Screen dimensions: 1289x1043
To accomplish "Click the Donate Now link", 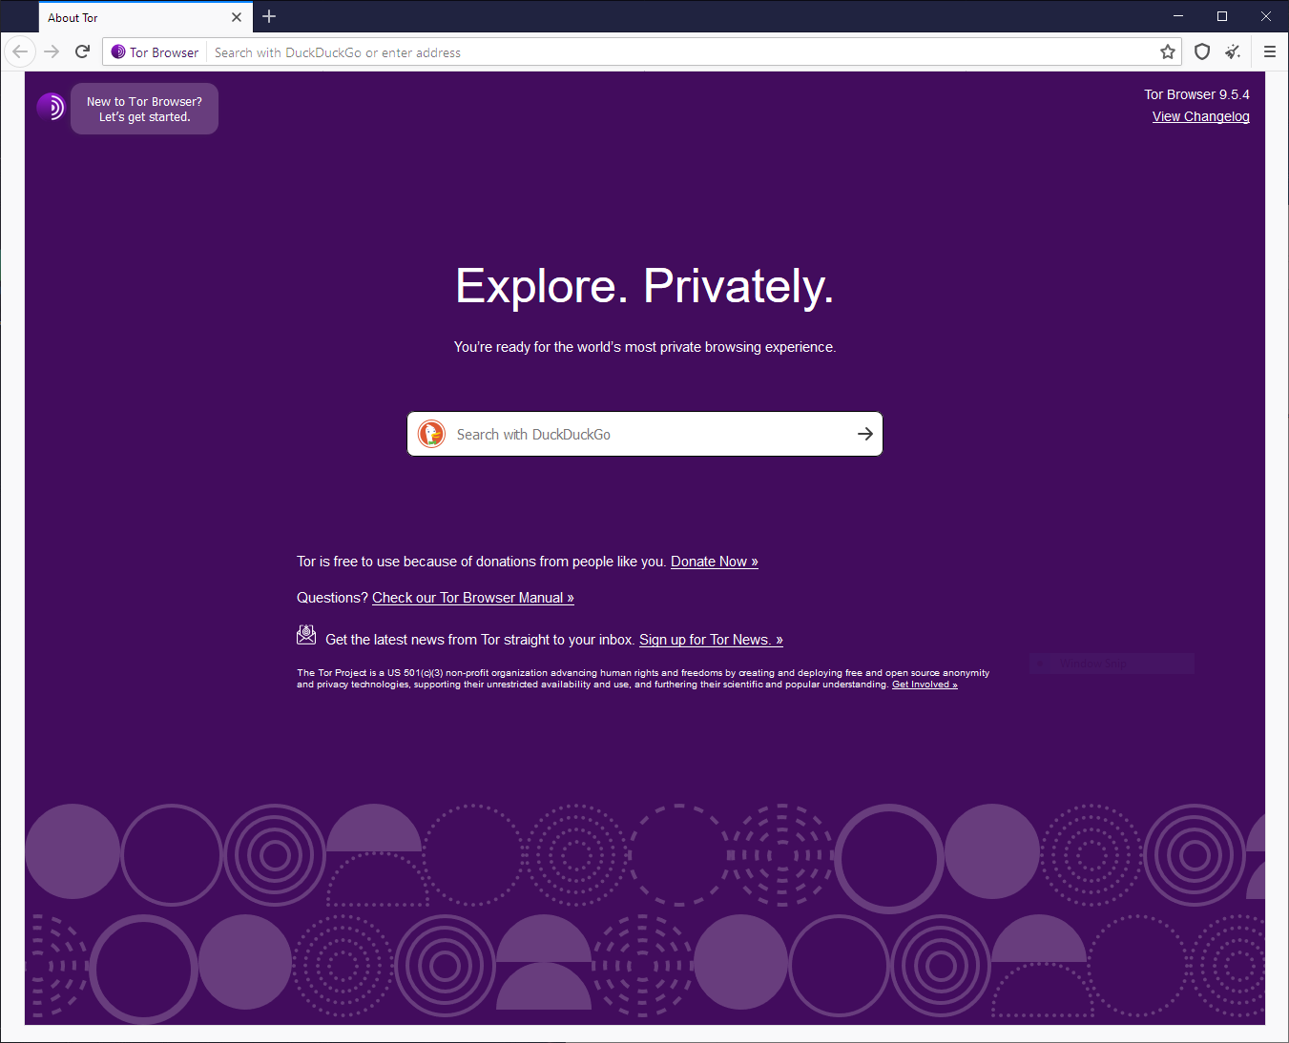I will pos(714,562).
